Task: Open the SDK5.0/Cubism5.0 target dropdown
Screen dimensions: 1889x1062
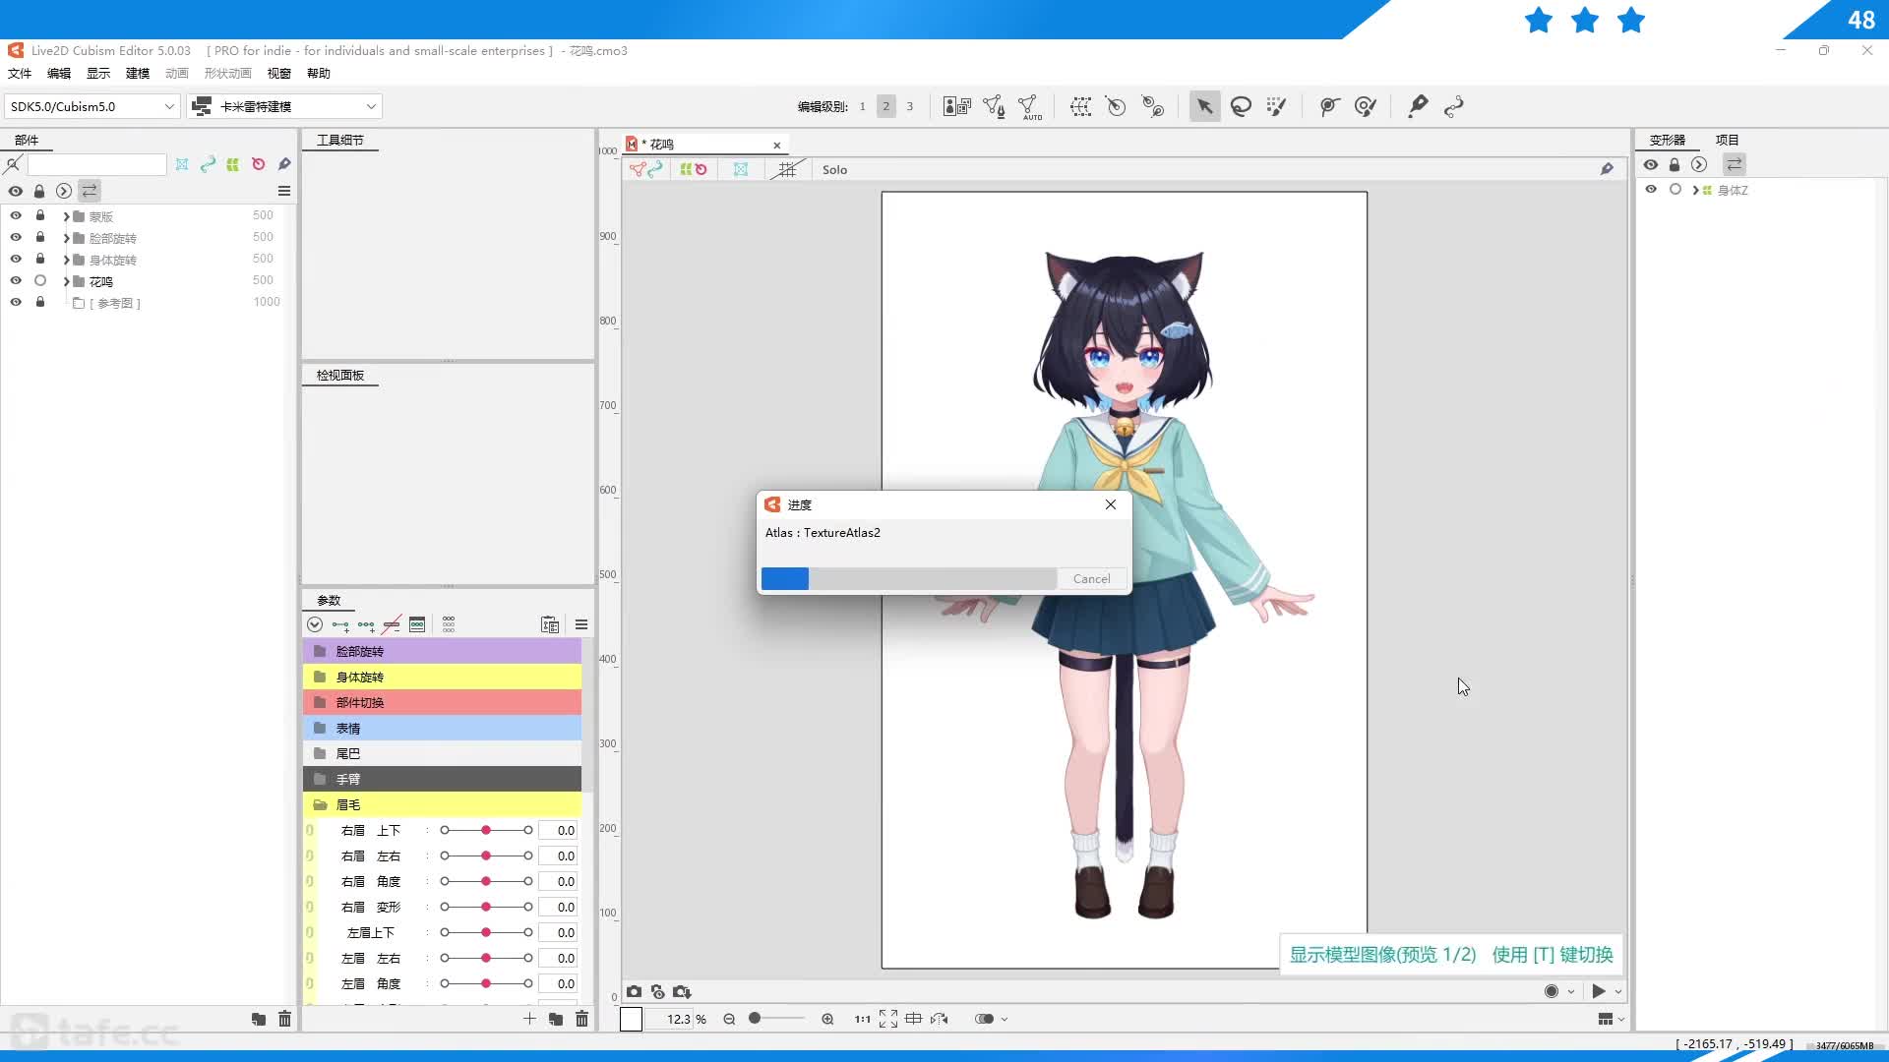Action: click(x=91, y=106)
